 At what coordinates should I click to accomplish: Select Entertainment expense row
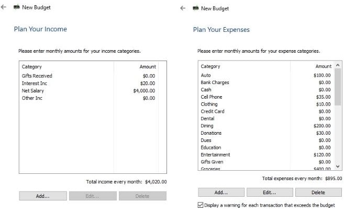pyautogui.click(x=265, y=155)
